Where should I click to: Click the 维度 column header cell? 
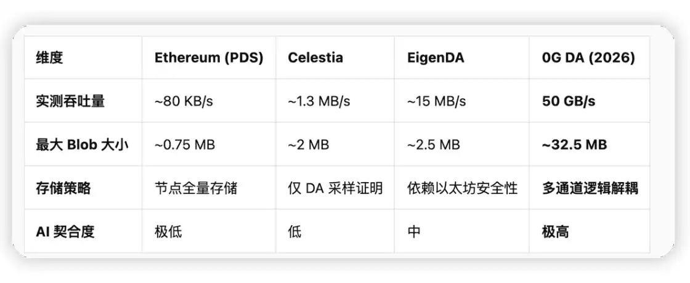[x=50, y=58]
